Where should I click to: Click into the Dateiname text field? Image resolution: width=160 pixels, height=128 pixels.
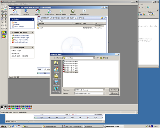(89, 90)
